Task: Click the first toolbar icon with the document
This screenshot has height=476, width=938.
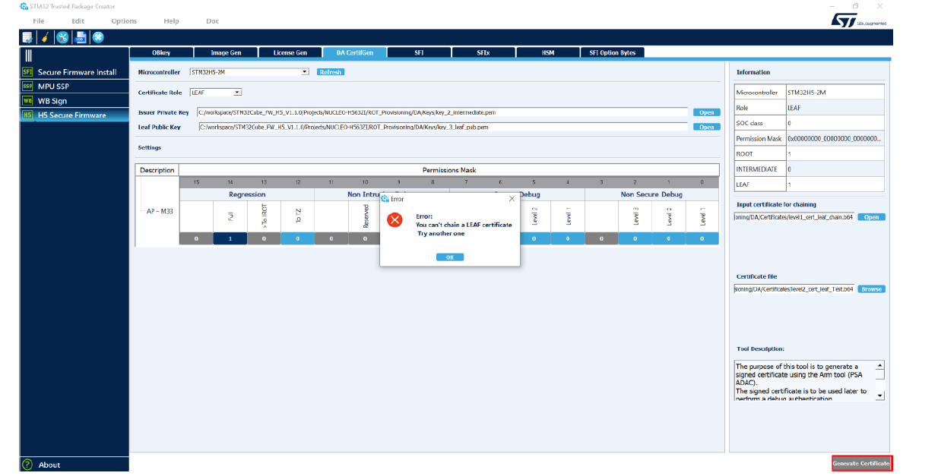Action: 27,36
